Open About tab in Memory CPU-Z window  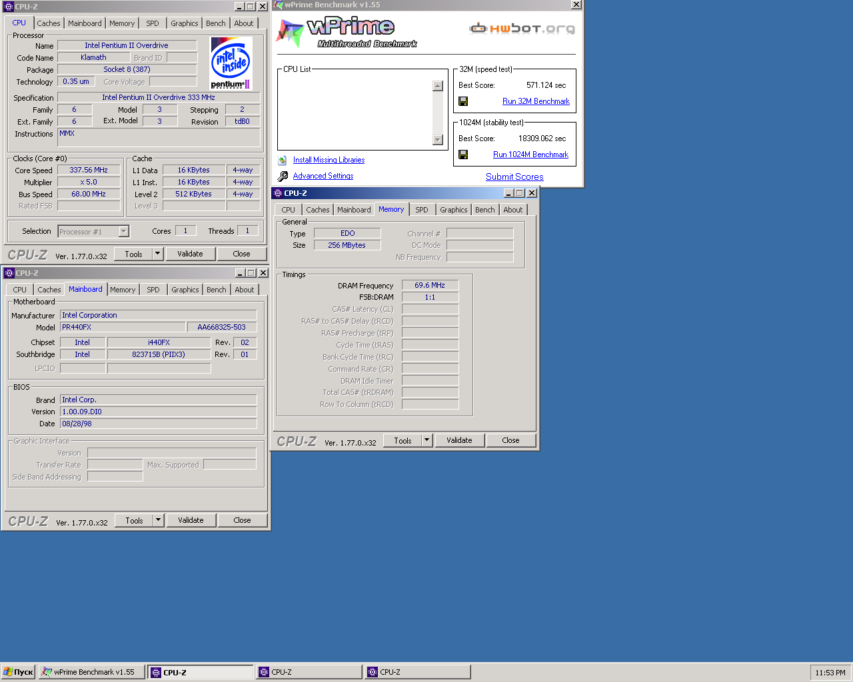pos(513,210)
